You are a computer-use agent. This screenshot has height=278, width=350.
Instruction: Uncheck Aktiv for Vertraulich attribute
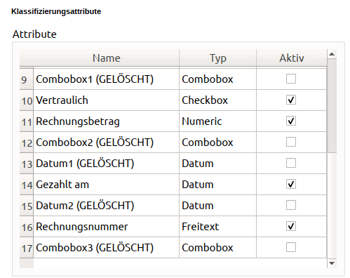(291, 100)
